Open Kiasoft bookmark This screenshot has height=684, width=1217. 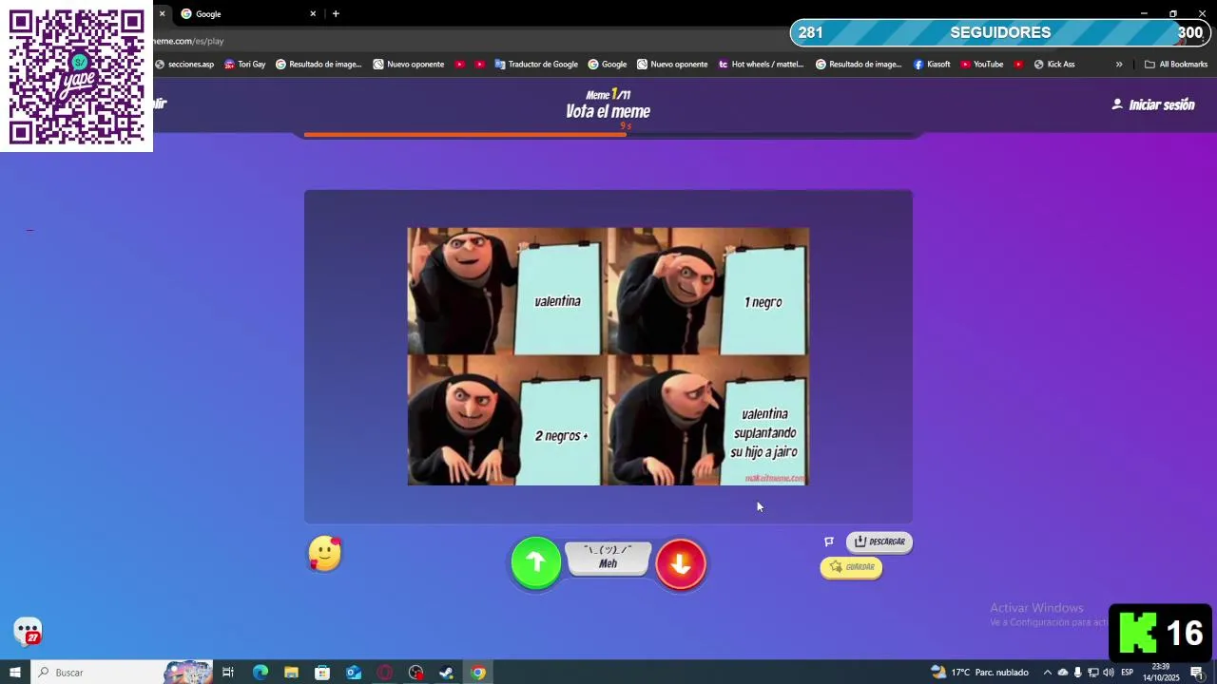932,65
